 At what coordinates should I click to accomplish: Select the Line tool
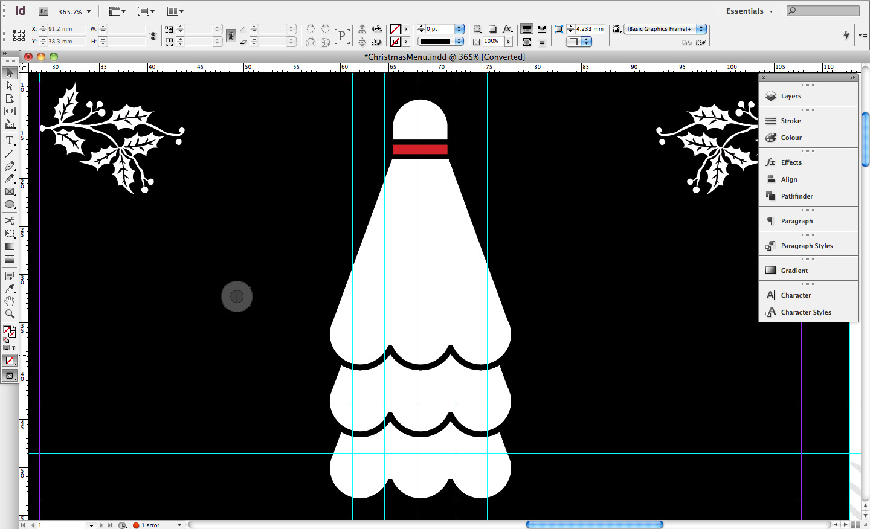tap(10, 153)
